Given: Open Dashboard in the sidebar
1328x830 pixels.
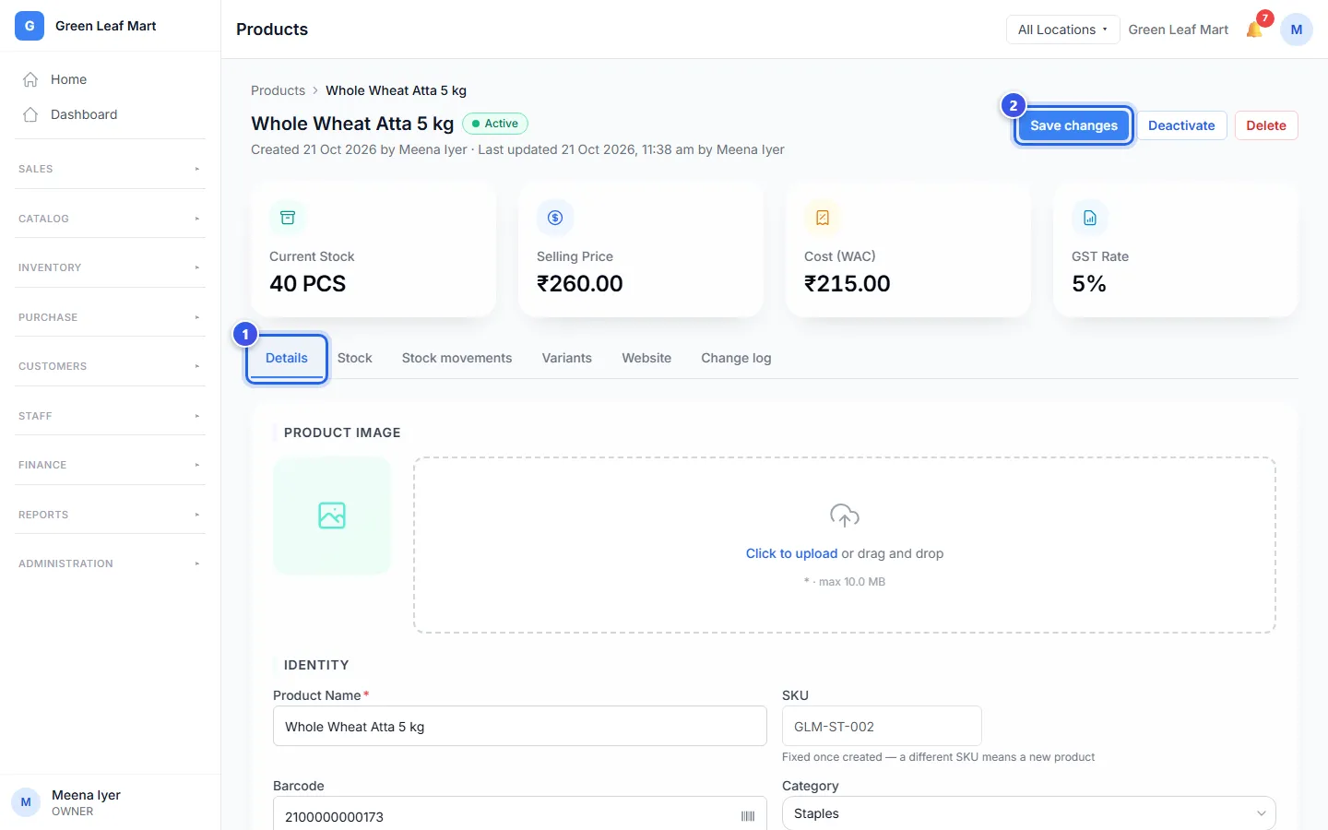Looking at the screenshot, I should pos(111,114).
